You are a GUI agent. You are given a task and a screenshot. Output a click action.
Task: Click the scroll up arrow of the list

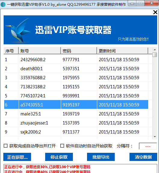[x=155, y=50]
